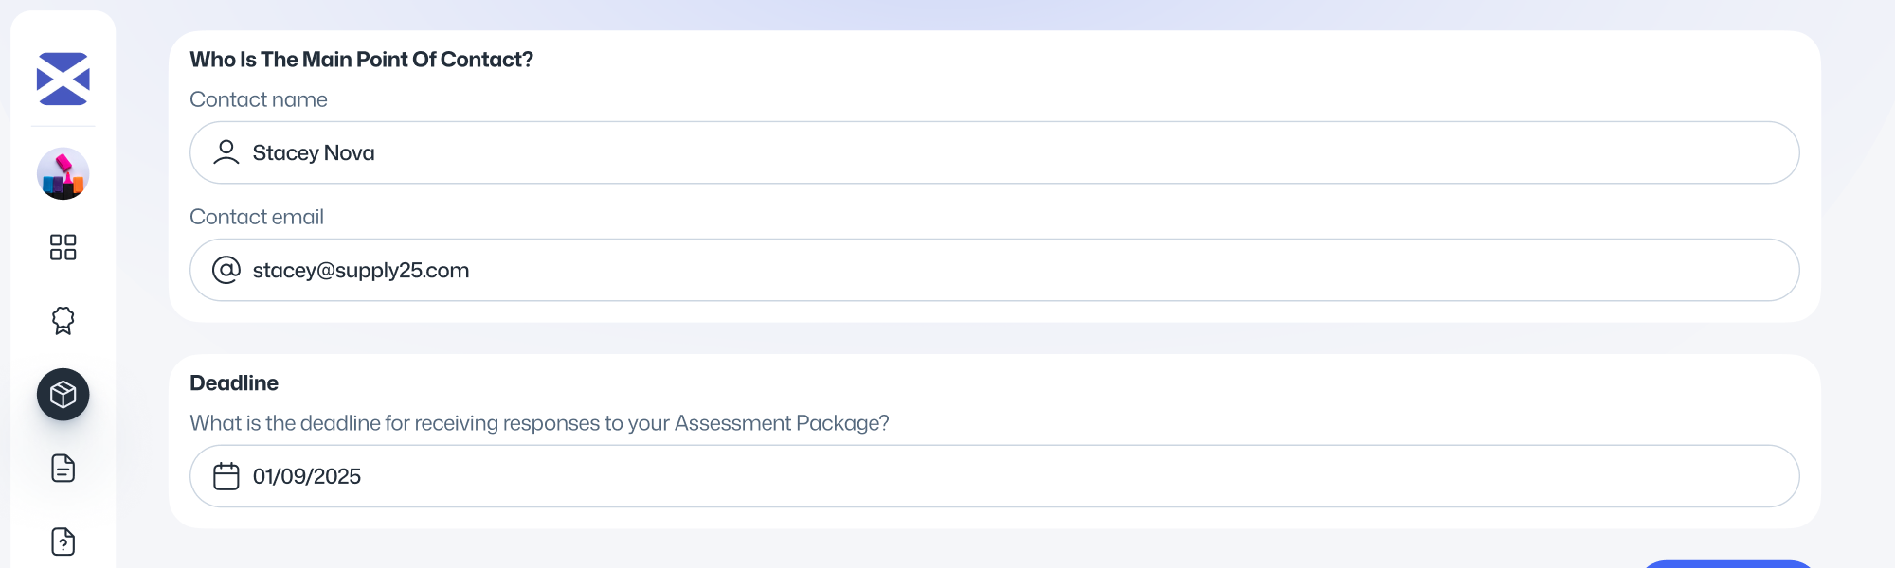Image resolution: width=1895 pixels, height=568 pixels.
Task: Click the "Deadline" section heading
Action: [x=234, y=383]
